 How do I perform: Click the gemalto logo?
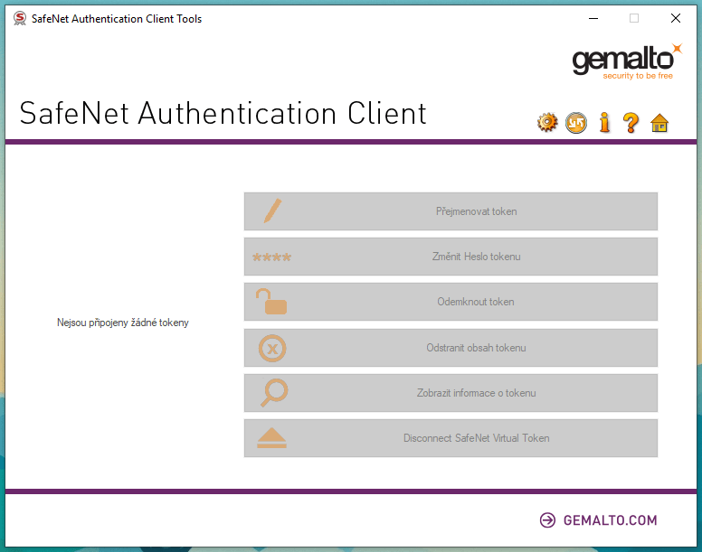point(627,61)
